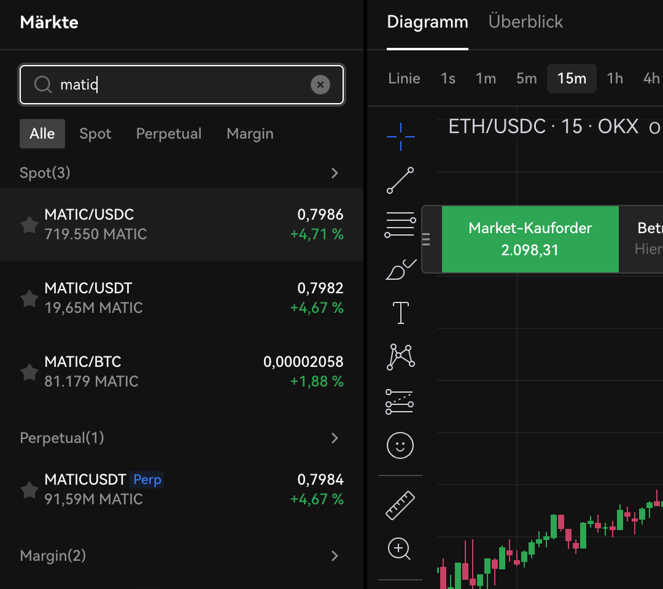The width and height of the screenshot is (663, 589).
Task: Click the Market-Kauforder 2.098,31 button
Action: 530,239
